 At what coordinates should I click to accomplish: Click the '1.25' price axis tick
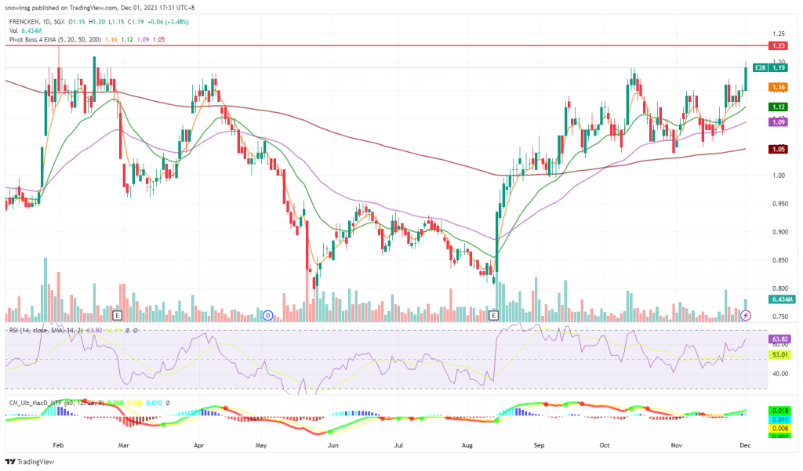click(779, 34)
